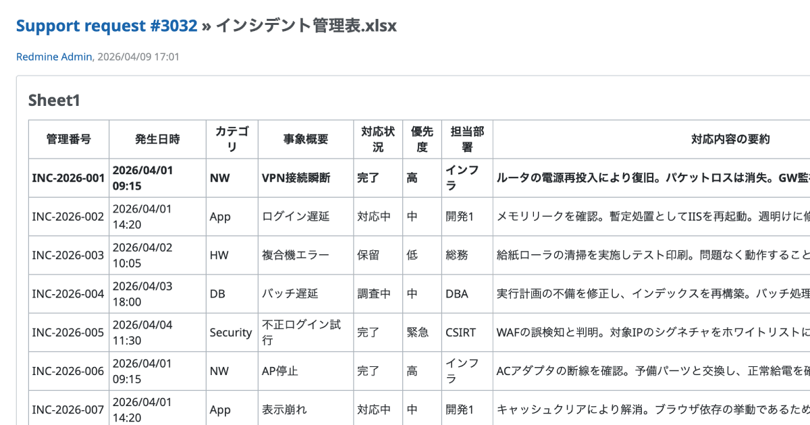Open the Support request #3032 link
The width and height of the screenshot is (810, 425).
[107, 26]
